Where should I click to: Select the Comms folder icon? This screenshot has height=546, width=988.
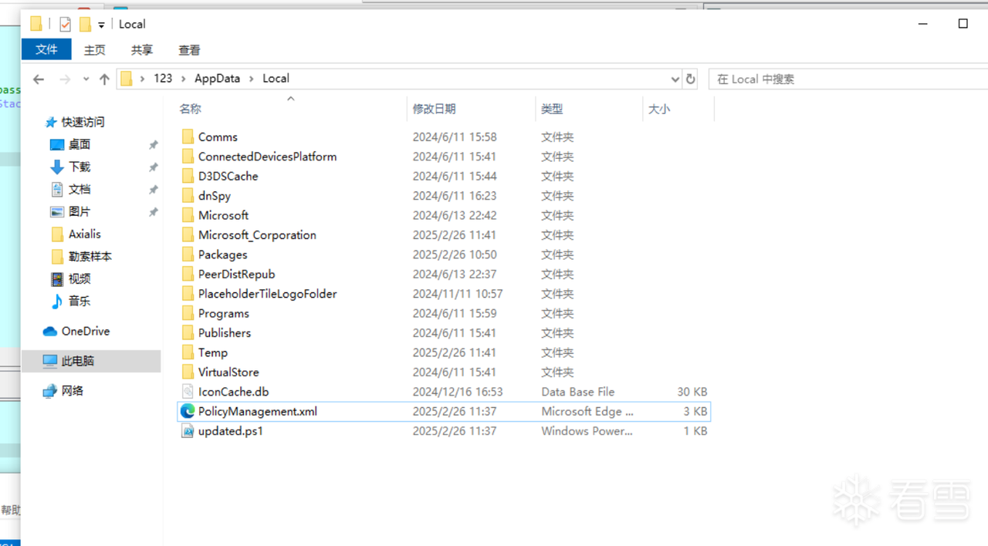[187, 136]
